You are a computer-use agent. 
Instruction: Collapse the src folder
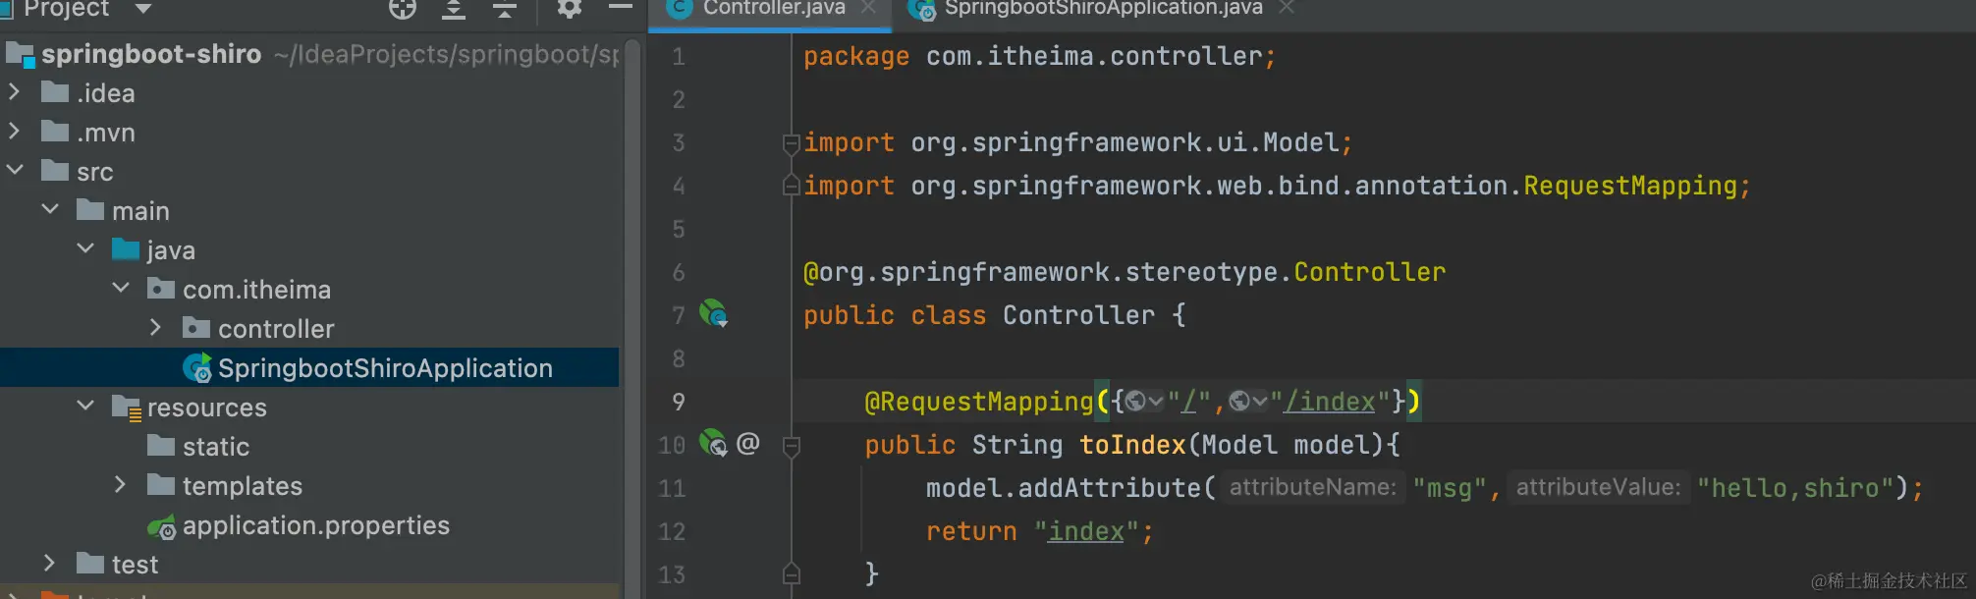[x=15, y=171]
